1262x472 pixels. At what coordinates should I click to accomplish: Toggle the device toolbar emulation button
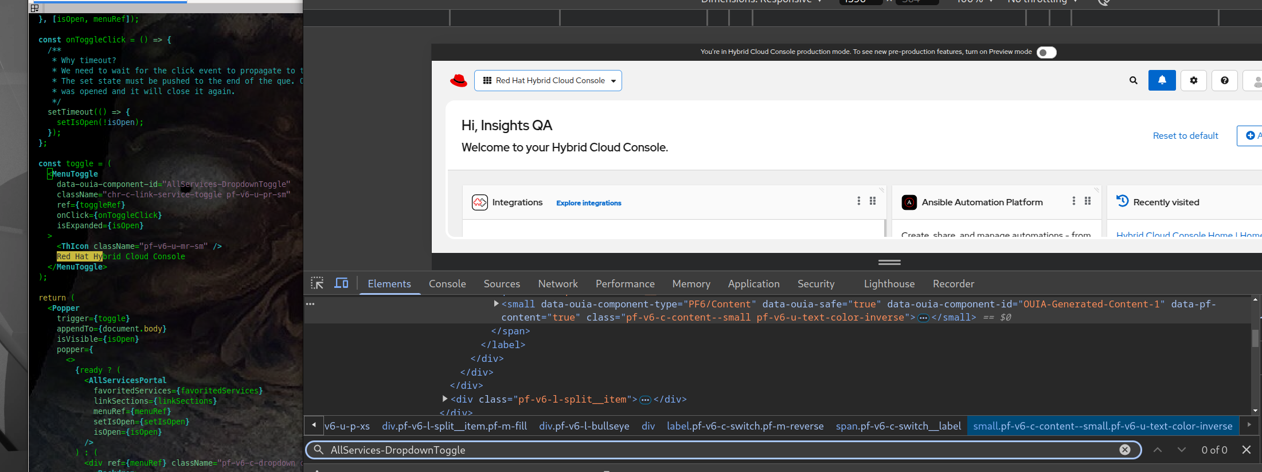click(x=341, y=283)
